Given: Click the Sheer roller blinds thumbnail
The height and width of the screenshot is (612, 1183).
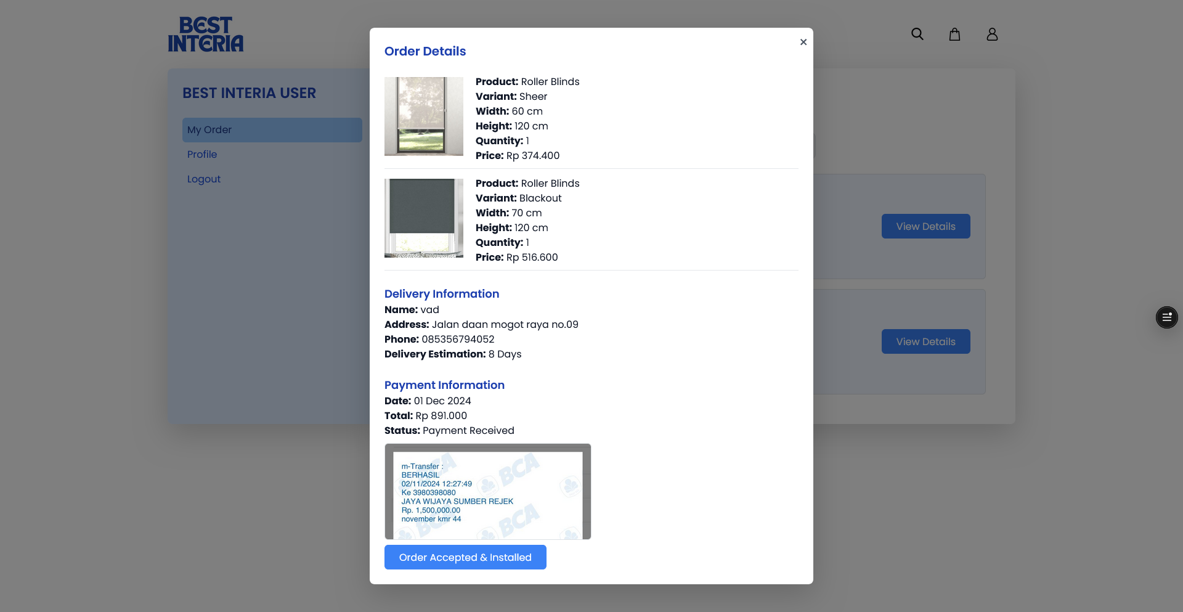Looking at the screenshot, I should click(424, 116).
